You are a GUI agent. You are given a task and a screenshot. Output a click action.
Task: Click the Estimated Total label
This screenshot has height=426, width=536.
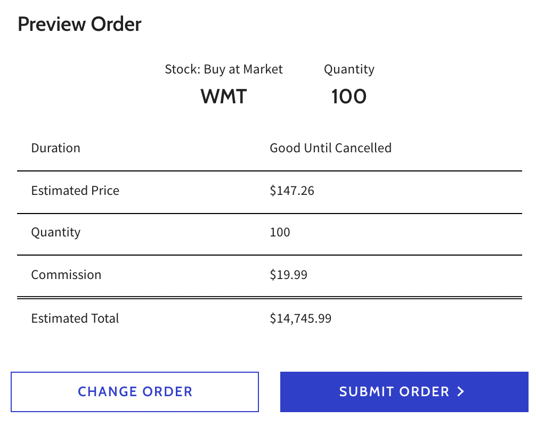(75, 318)
